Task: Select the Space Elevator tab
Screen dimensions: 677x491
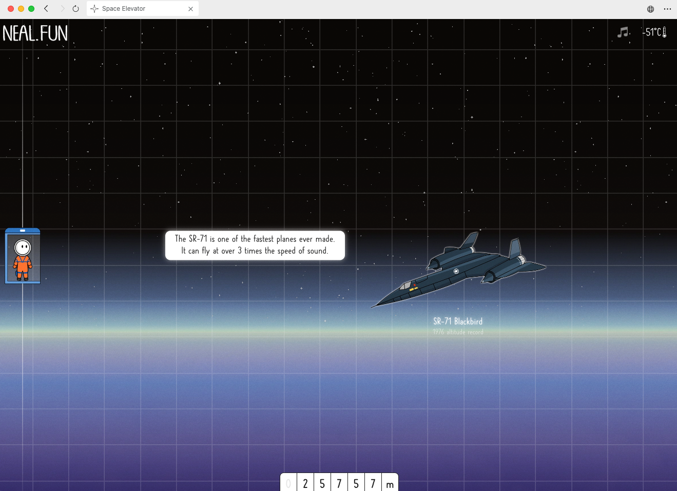Action: click(143, 8)
